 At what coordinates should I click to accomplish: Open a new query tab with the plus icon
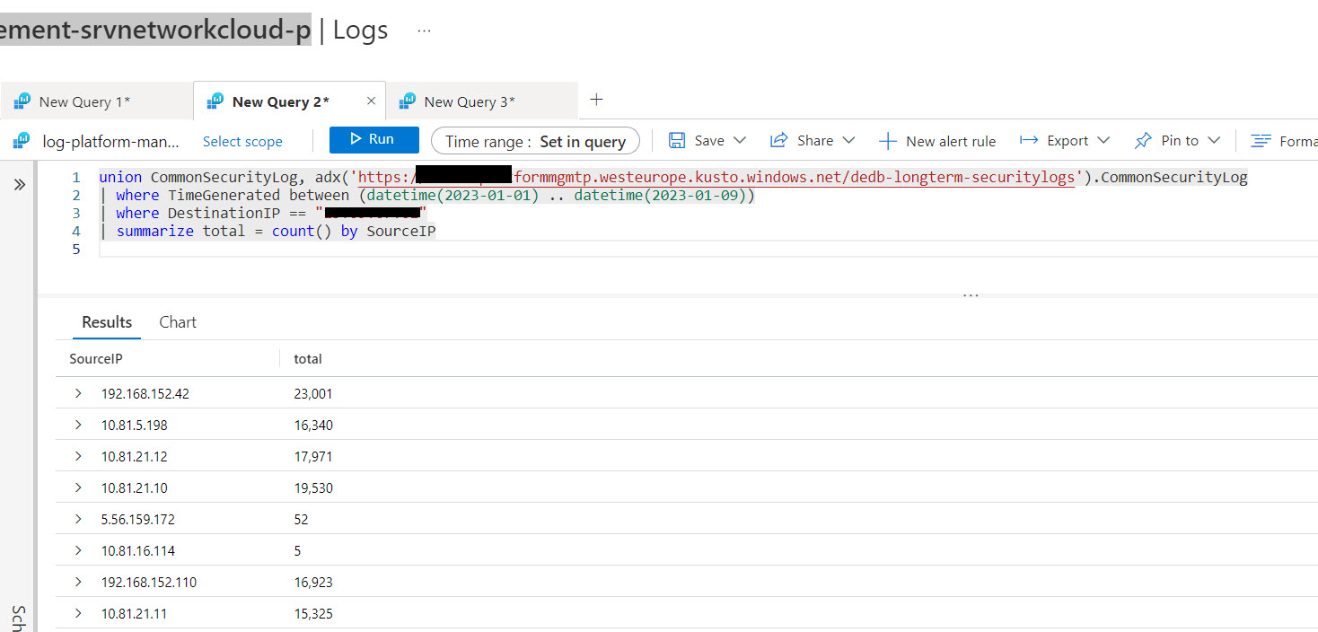point(595,101)
